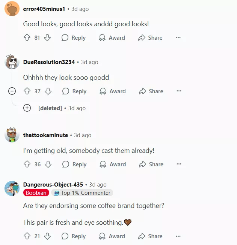Upvote thattookaminute's comment

click(x=27, y=164)
